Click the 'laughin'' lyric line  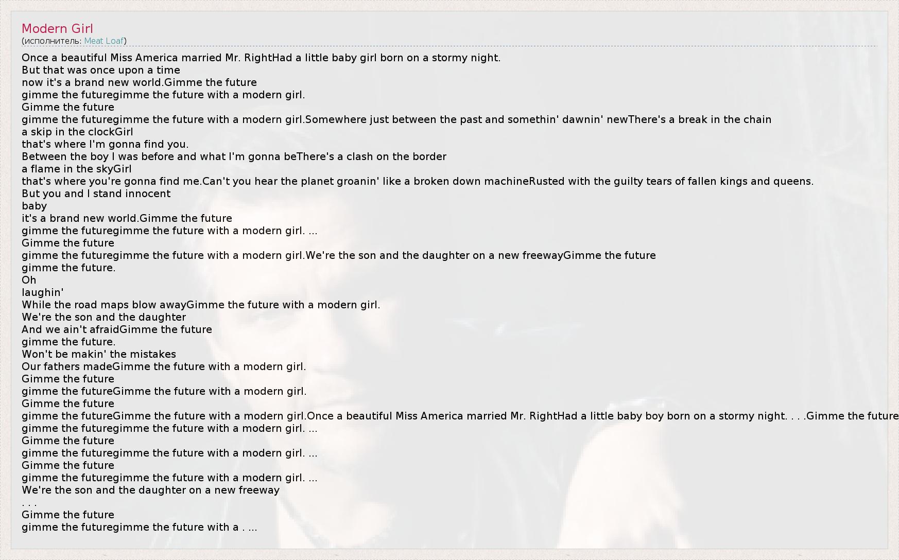(42, 292)
